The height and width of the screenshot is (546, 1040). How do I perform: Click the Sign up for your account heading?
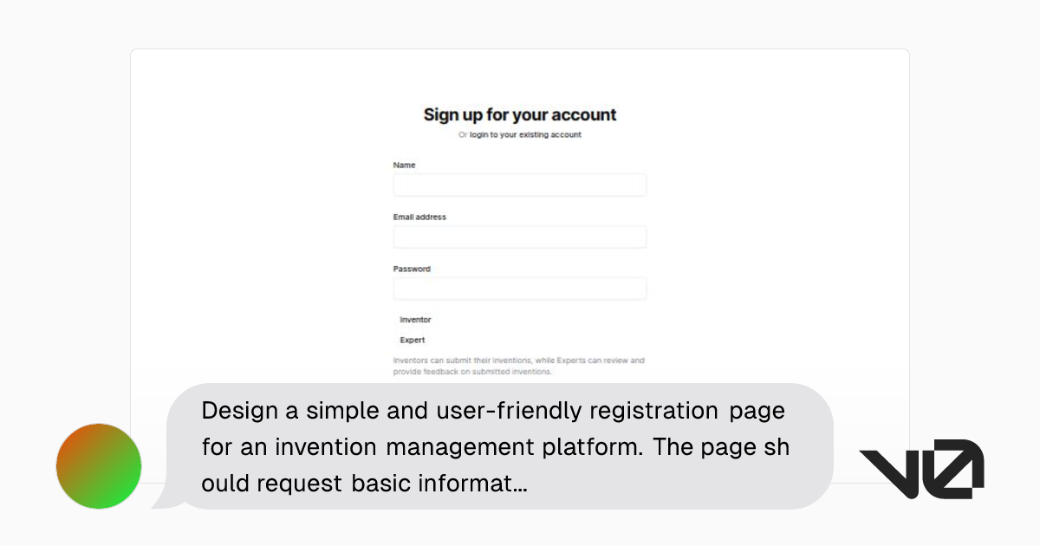point(519,114)
